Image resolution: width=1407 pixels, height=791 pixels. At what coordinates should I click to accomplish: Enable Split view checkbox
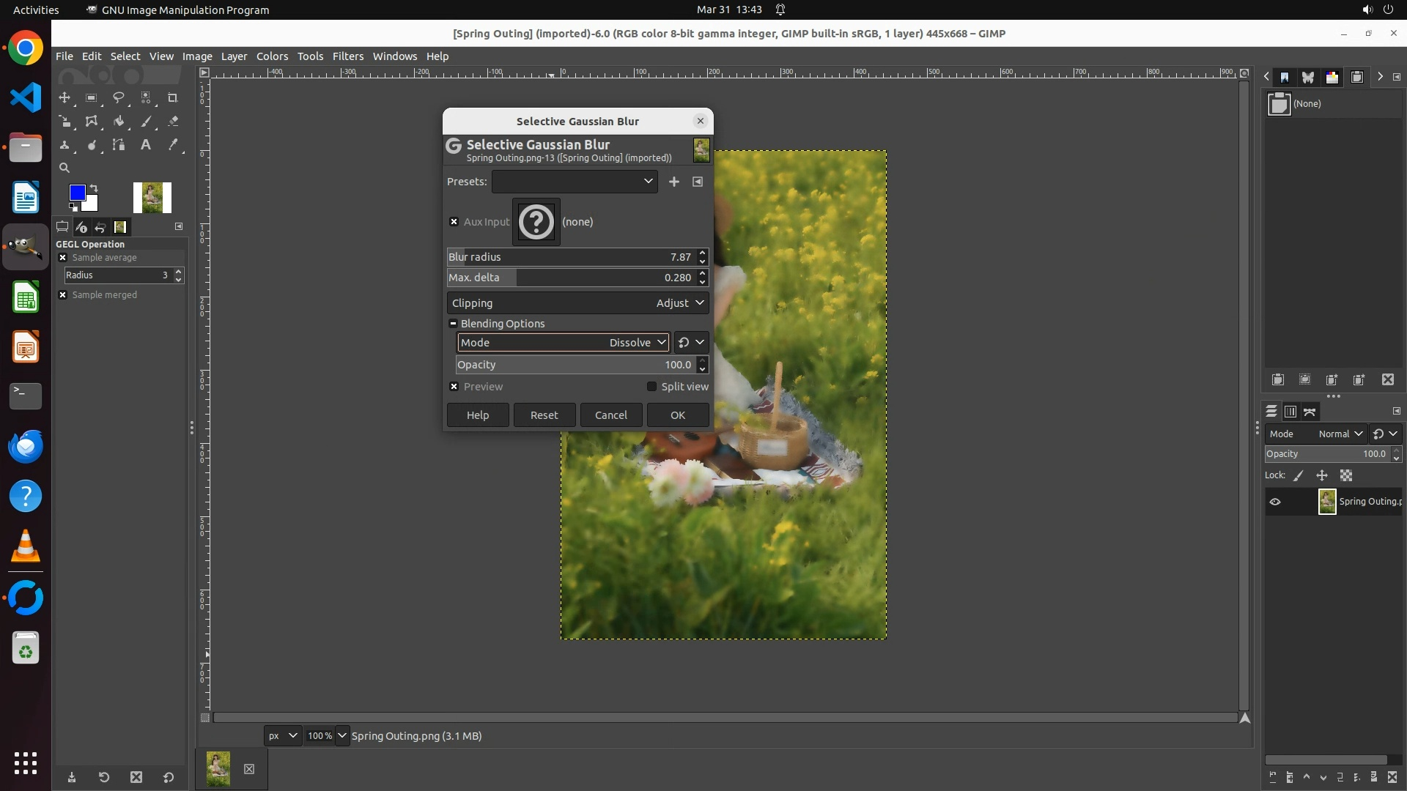(x=651, y=387)
